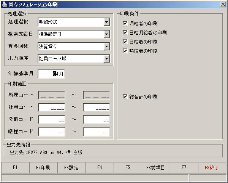Toggle 総合計の印刷 checkbox
Screen dimensions: 228x183
click(x=125, y=96)
